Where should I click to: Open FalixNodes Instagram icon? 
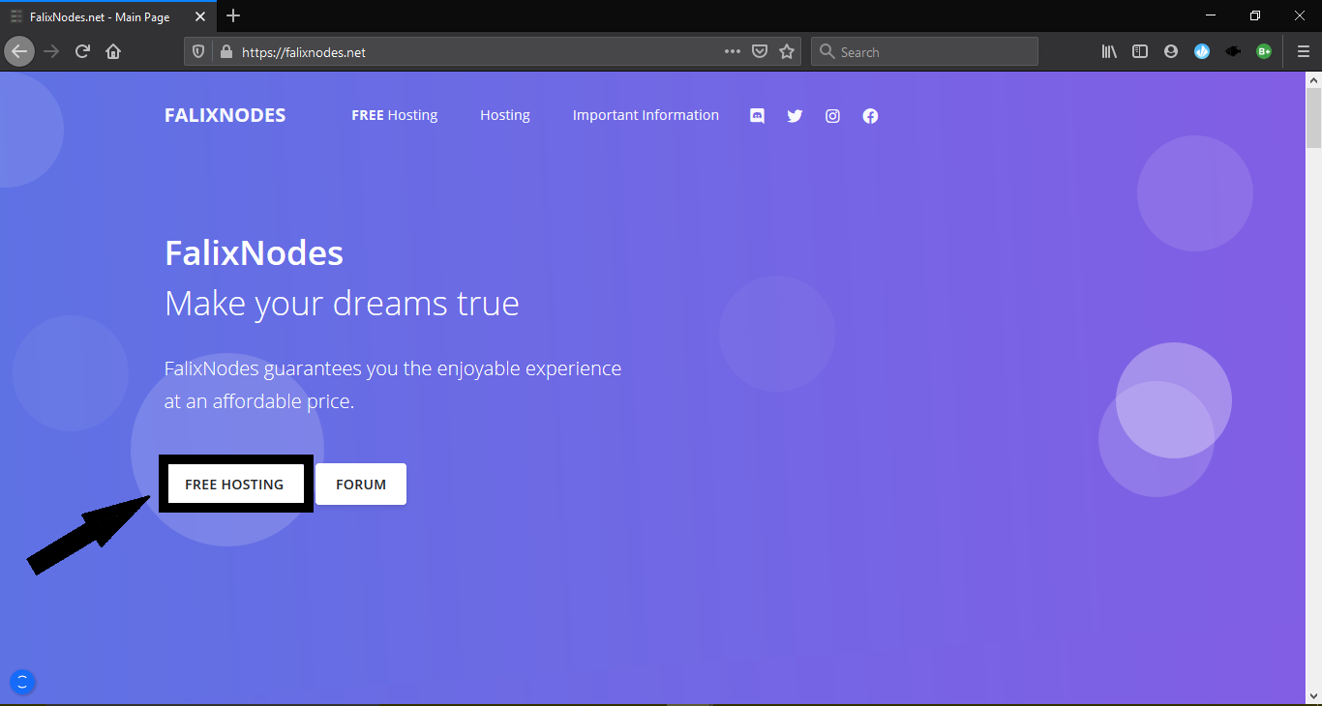point(832,116)
